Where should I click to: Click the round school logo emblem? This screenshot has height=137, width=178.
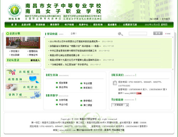pyautogui.click(x=15, y=10)
